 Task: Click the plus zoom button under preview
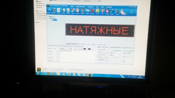coord(93,44)
